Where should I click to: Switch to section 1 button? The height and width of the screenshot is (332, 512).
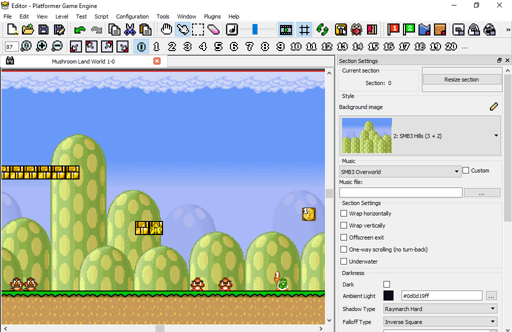[156, 46]
